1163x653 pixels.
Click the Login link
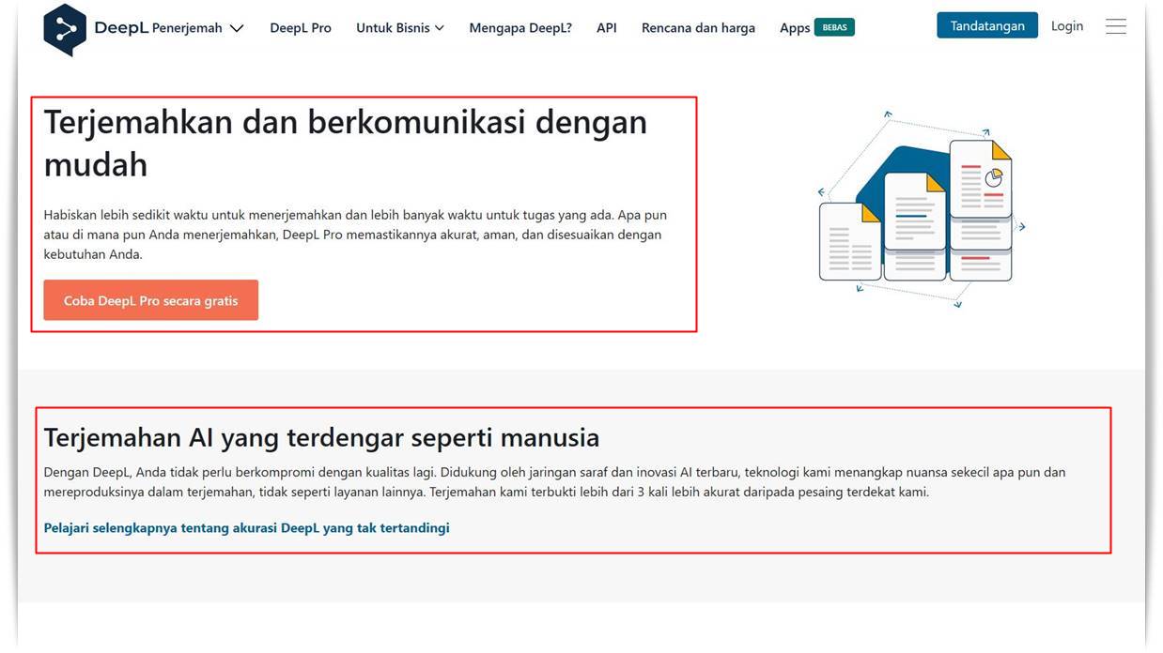tap(1067, 26)
